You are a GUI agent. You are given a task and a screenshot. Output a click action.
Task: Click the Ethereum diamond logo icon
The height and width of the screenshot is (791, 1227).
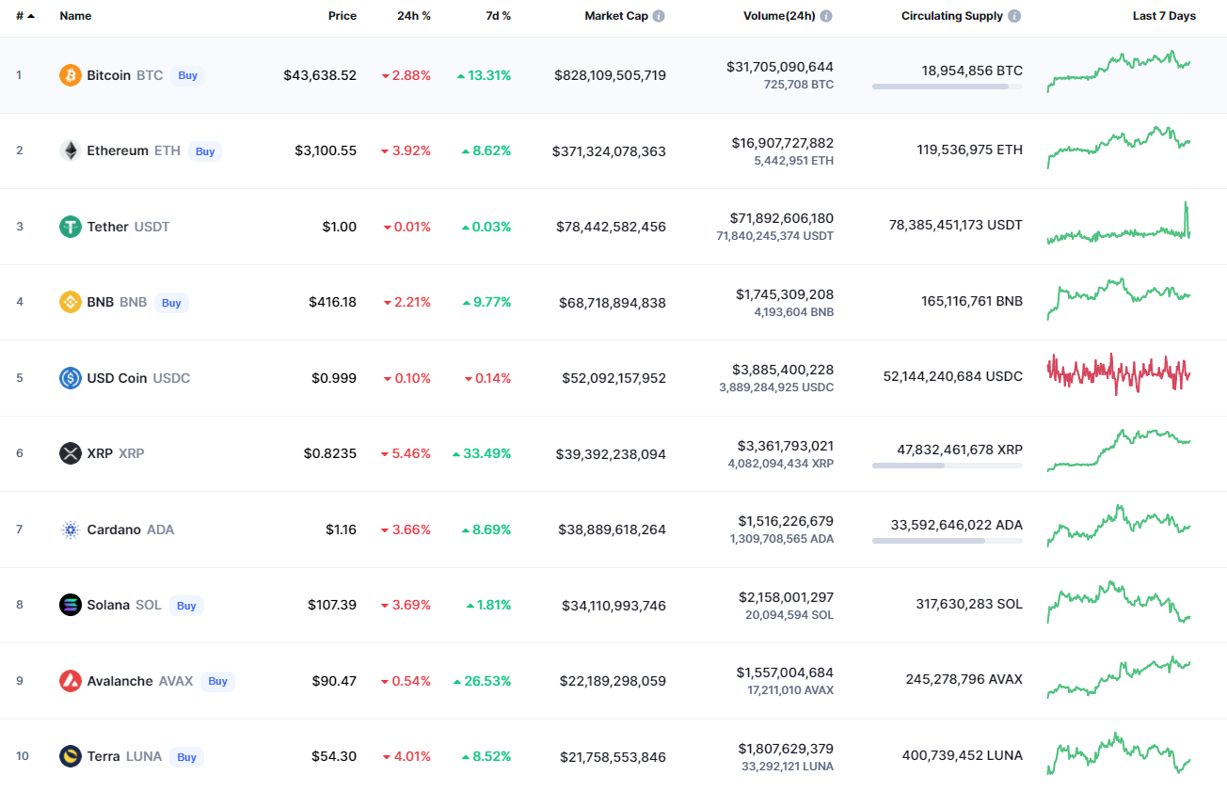(71, 150)
